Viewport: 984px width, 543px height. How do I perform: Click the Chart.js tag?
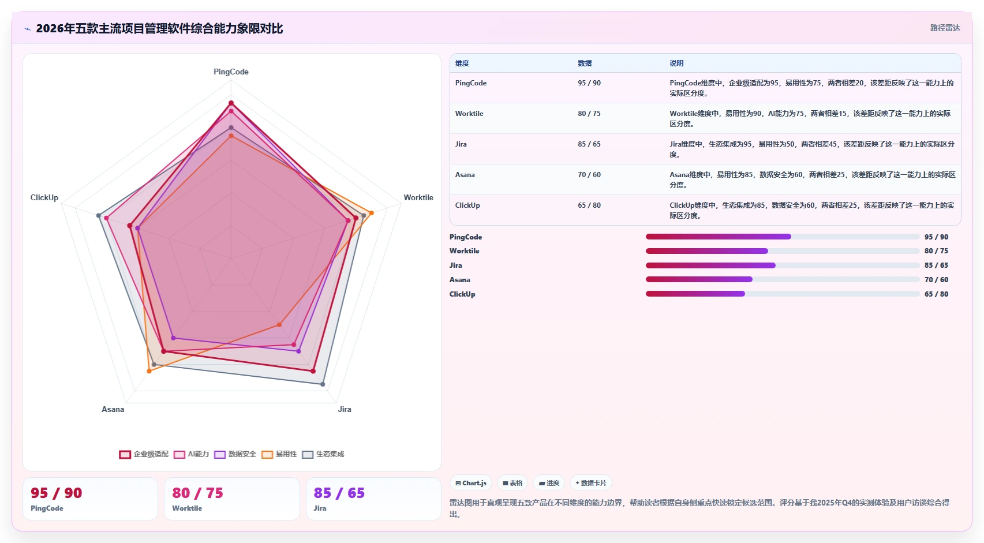coord(471,483)
